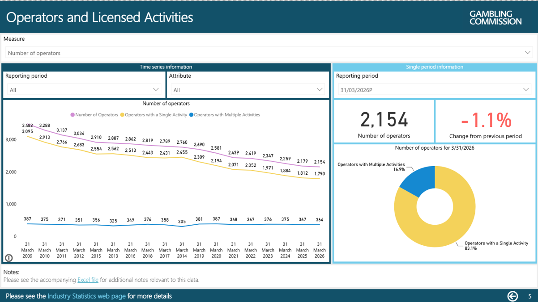Click the 305 data label on blue line
This screenshot has width=538, height=302.
pos(182,222)
